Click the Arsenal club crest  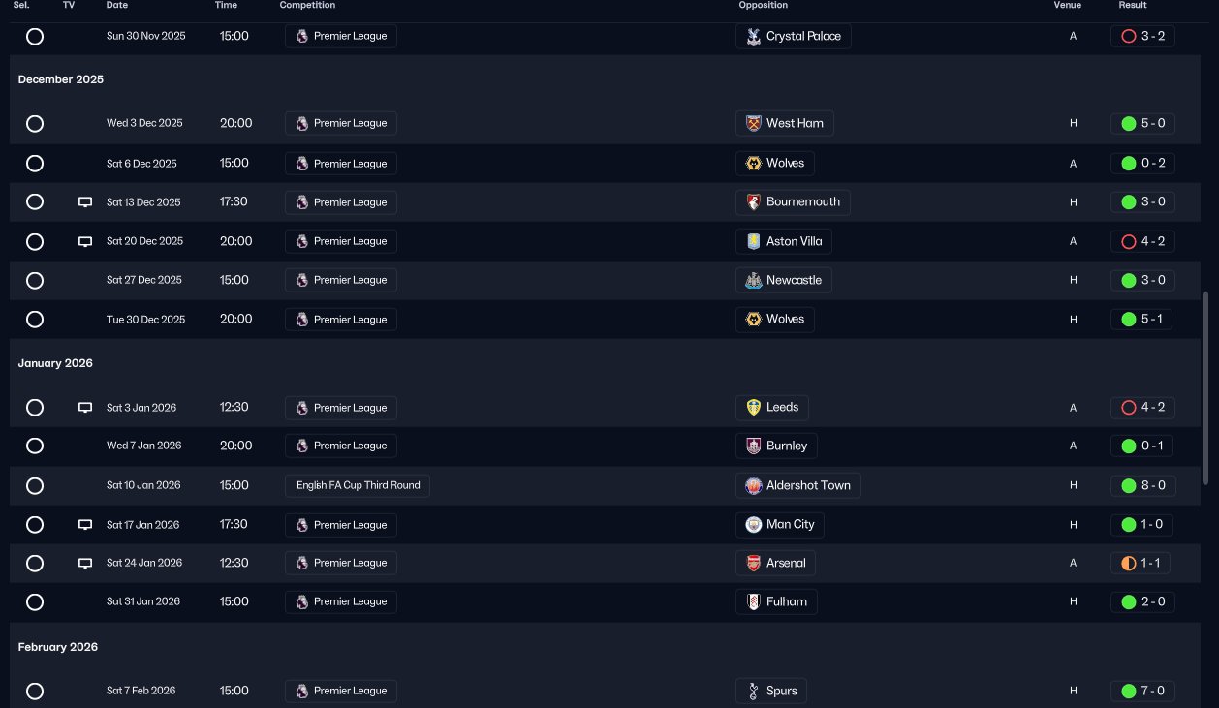[753, 563]
